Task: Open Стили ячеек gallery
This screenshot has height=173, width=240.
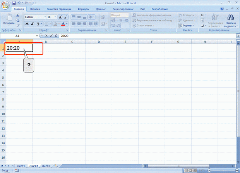Action: [x=144, y=26]
